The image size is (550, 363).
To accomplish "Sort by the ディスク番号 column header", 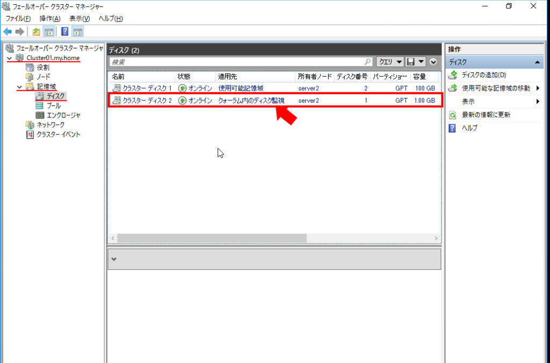I will pyautogui.click(x=352, y=77).
